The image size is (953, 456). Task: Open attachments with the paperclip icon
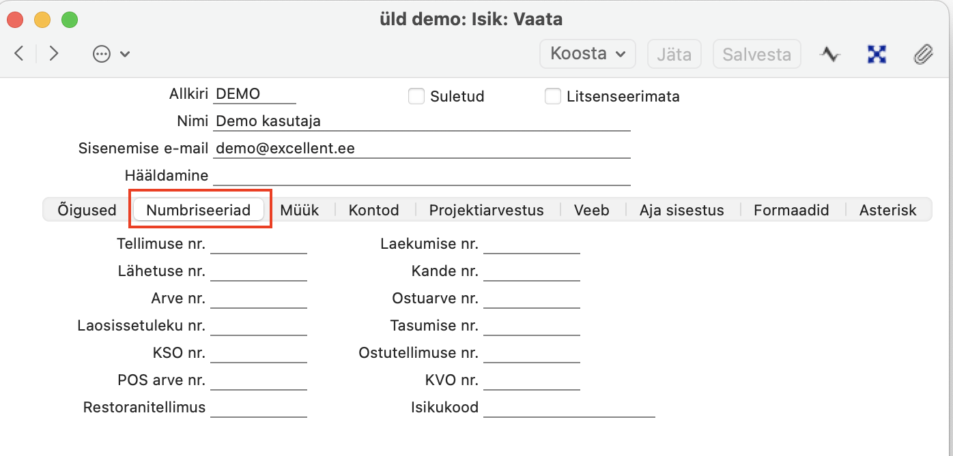923,54
